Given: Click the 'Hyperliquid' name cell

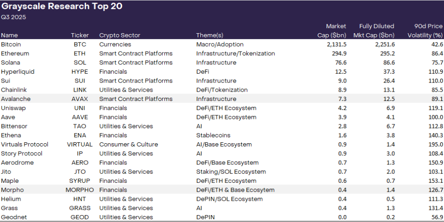Looking at the screenshot, I should tap(18, 72).
